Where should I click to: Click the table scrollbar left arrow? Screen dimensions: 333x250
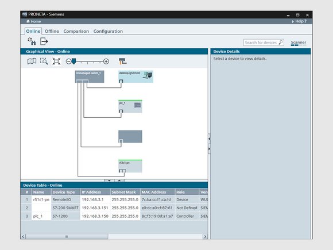coord(23,237)
